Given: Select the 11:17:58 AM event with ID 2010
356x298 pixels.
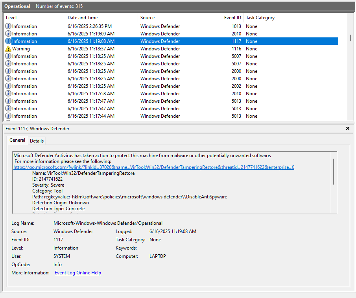Looking at the screenshot, I should (x=172, y=94).
